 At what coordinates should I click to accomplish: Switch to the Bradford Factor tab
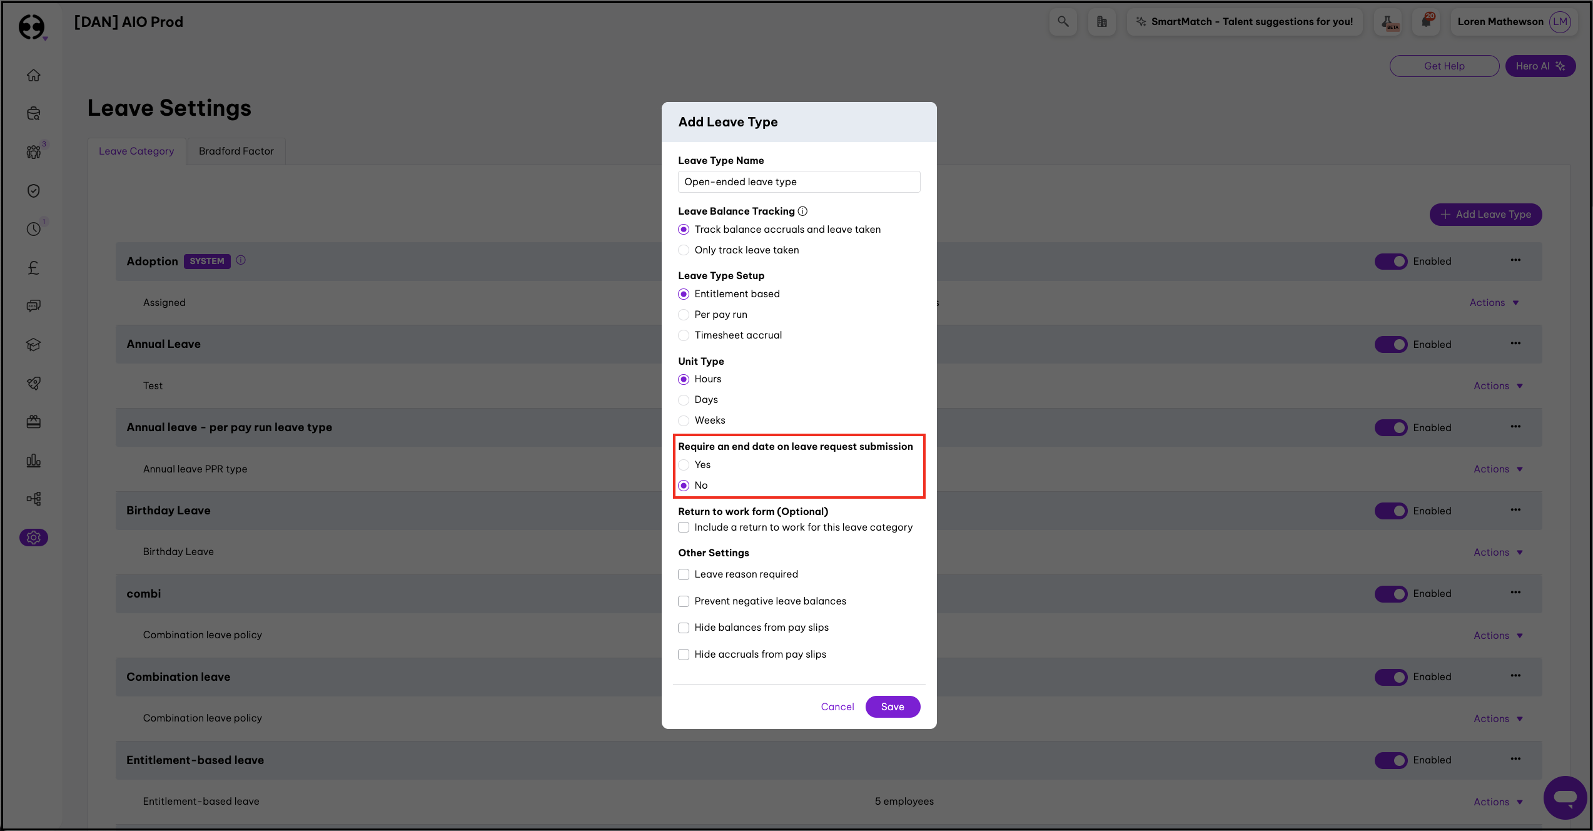coord(236,151)
